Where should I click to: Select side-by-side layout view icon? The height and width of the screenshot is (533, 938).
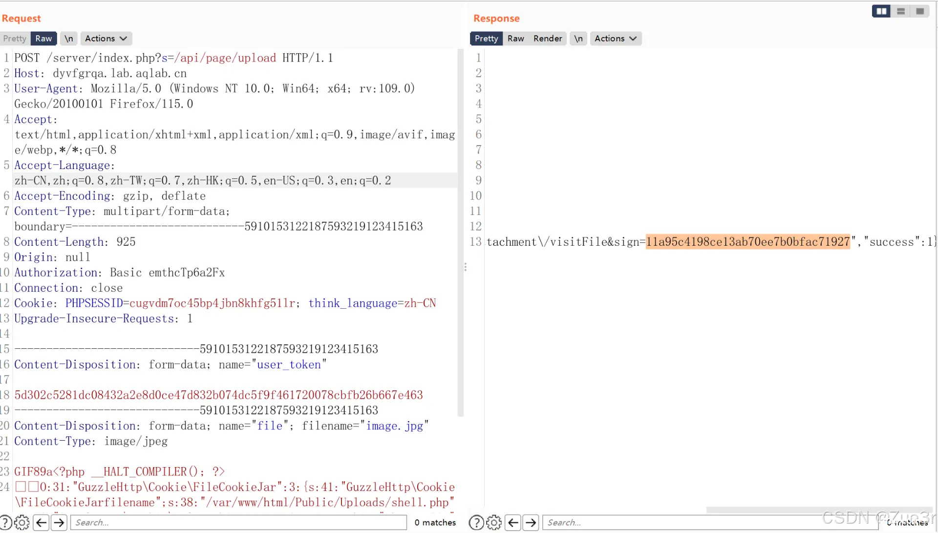tap(881, 11)
